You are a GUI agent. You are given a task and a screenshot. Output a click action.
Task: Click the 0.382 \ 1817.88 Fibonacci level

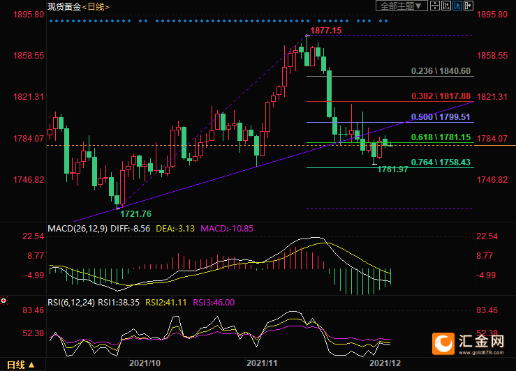pos(441,96)
